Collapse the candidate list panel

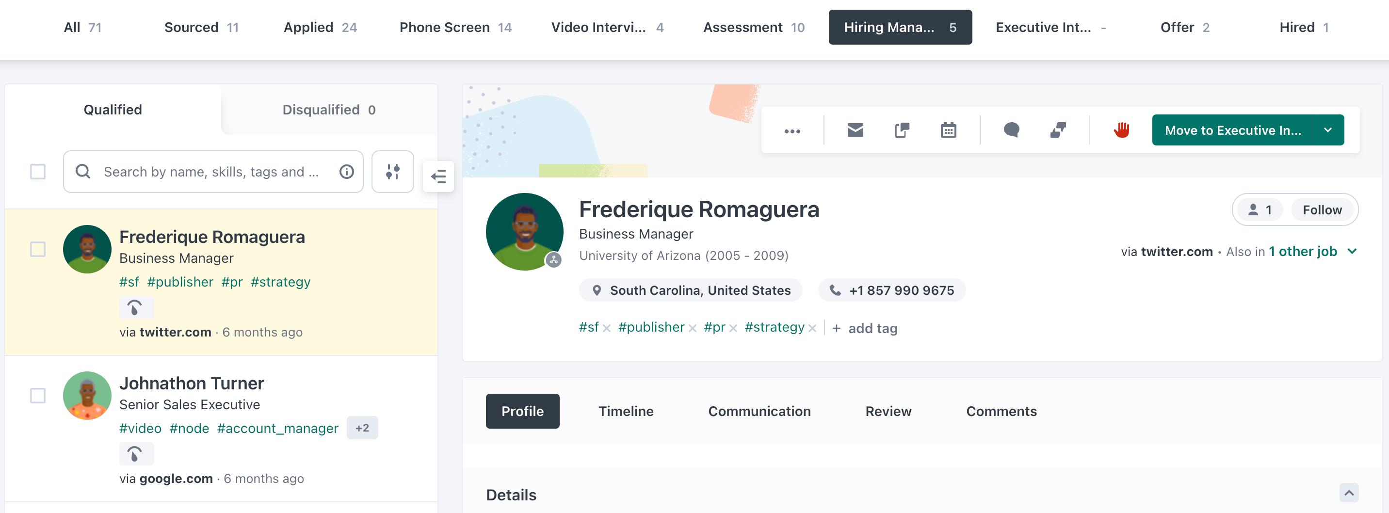click(438, 176)
